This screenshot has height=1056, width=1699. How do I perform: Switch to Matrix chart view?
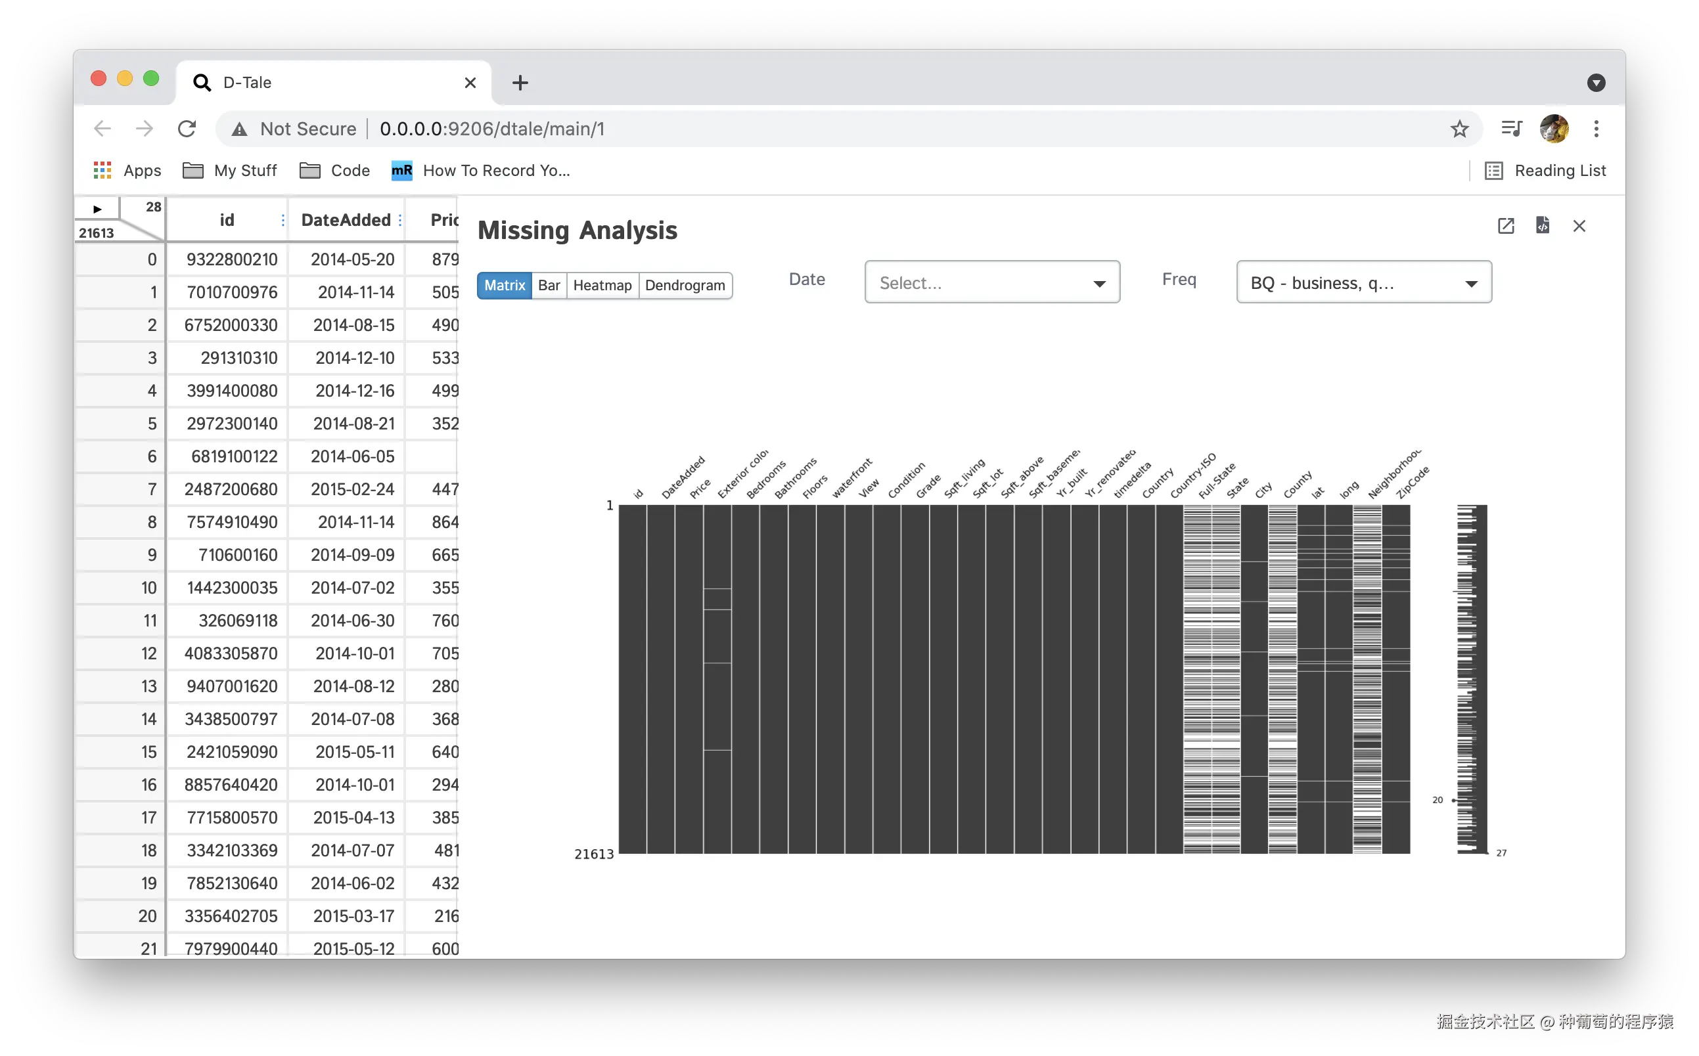504,285
